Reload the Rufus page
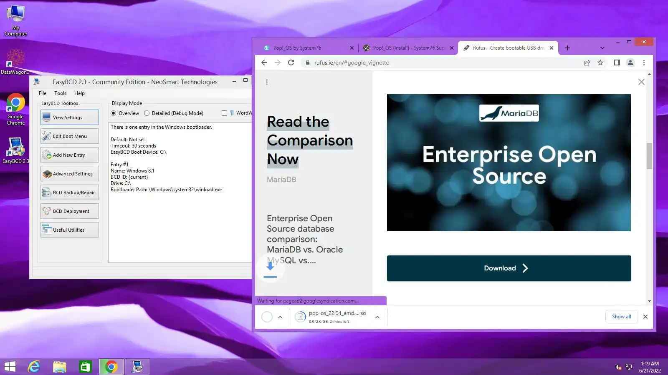The image size is (668, 375). 291,62
